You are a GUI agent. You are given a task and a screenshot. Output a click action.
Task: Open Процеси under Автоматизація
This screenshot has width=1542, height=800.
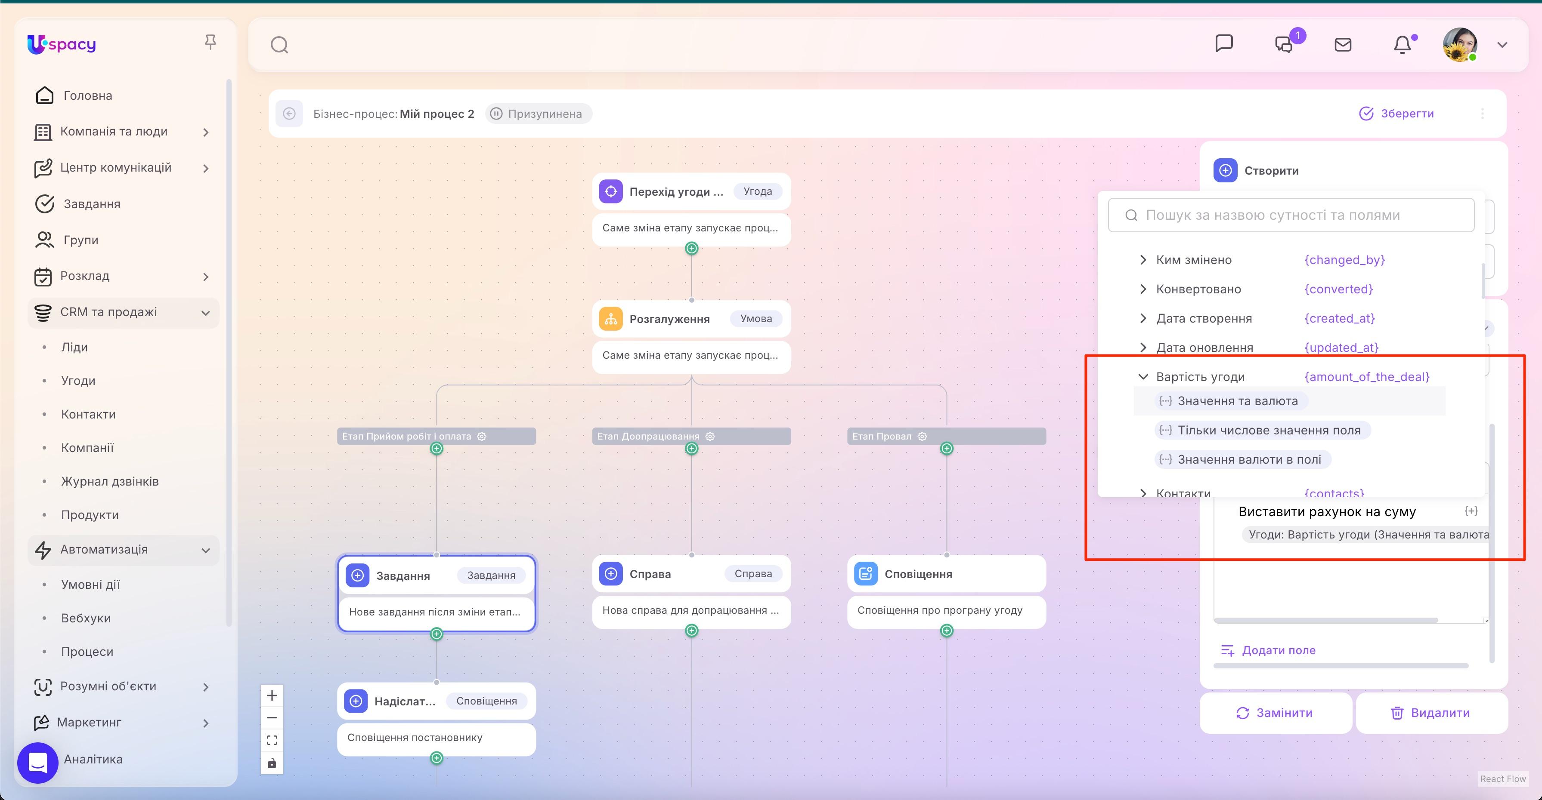87,651
